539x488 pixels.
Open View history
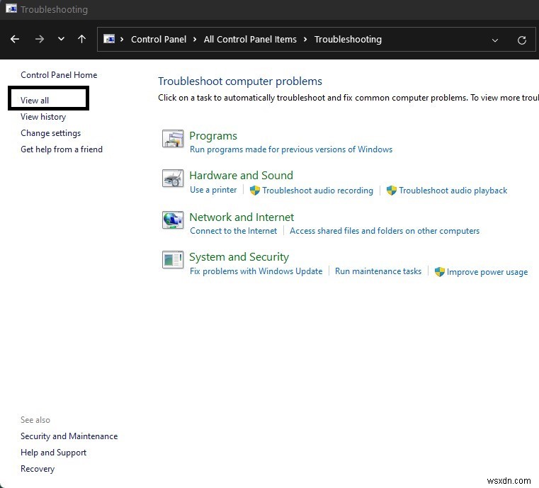click(43, 117)
